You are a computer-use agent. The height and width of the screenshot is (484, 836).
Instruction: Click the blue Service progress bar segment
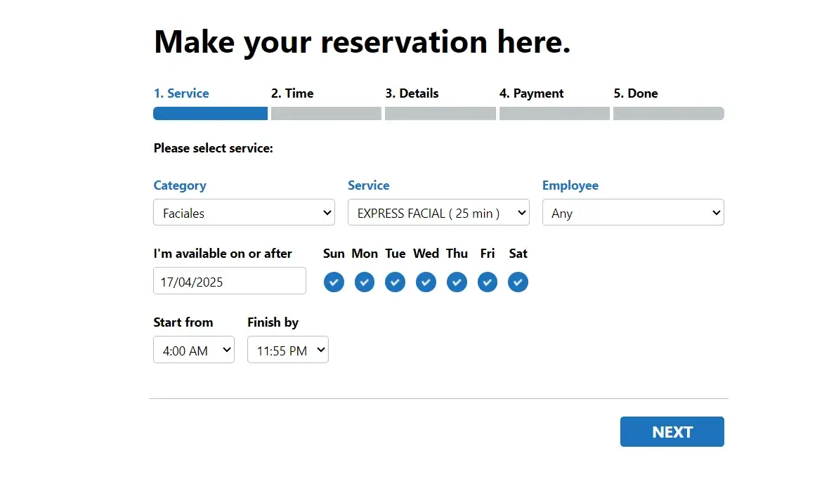click(210, 114)
